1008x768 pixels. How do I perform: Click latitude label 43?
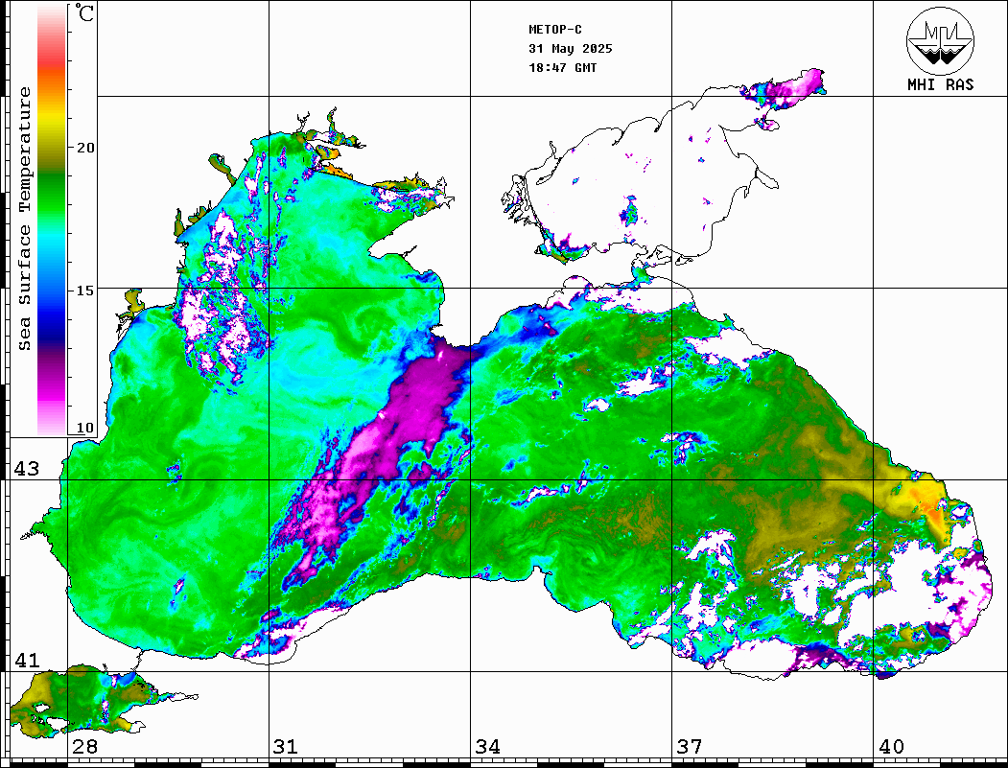pyautogui.click(x=27, y=469)
